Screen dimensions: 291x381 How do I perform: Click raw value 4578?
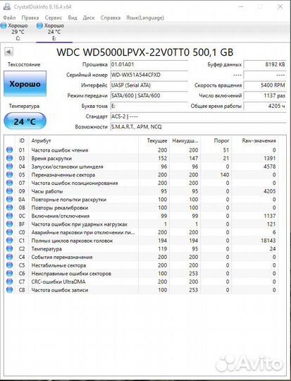pyautogui.click(x=269, y=167)
